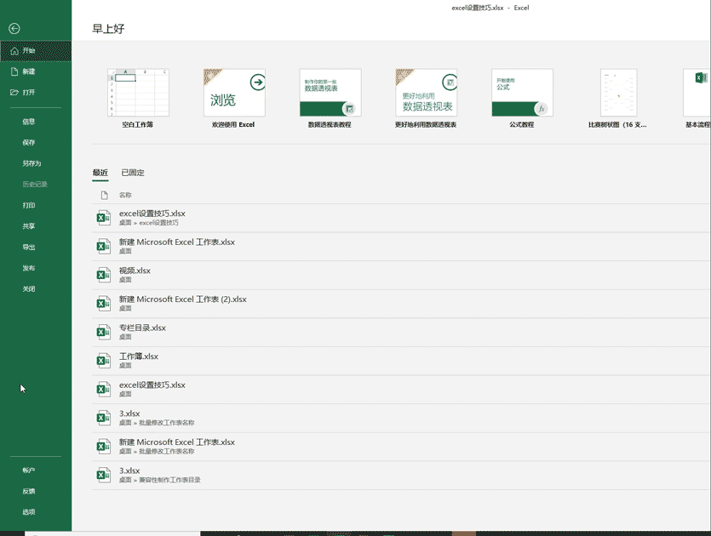
Task: Switch to the 已固定 tab
Action: (x=133, y=173)
